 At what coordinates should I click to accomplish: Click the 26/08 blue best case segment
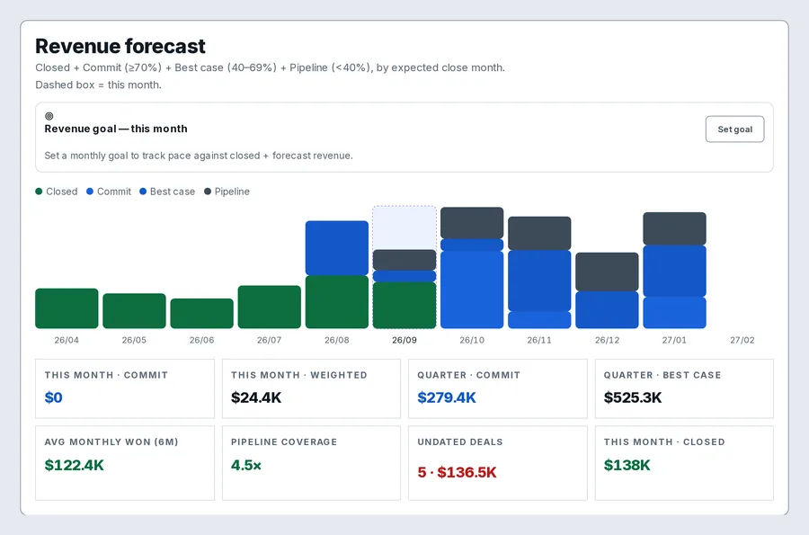337,248
